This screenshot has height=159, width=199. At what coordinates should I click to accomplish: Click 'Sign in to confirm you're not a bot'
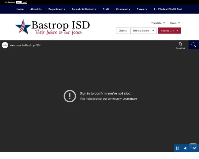[x=105, y=93]
